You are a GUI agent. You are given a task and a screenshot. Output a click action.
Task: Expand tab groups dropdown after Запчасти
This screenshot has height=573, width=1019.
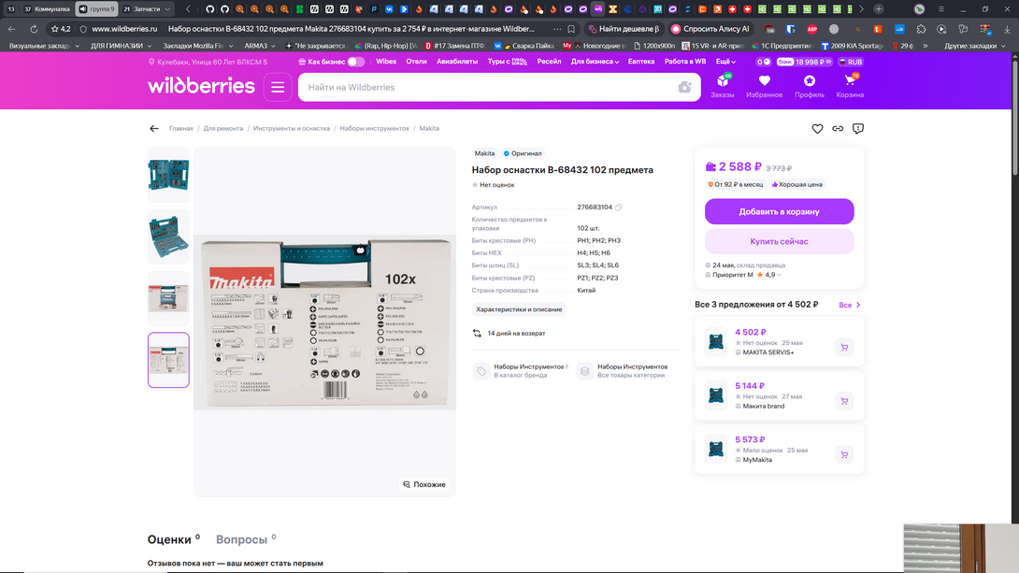(167, 9)
